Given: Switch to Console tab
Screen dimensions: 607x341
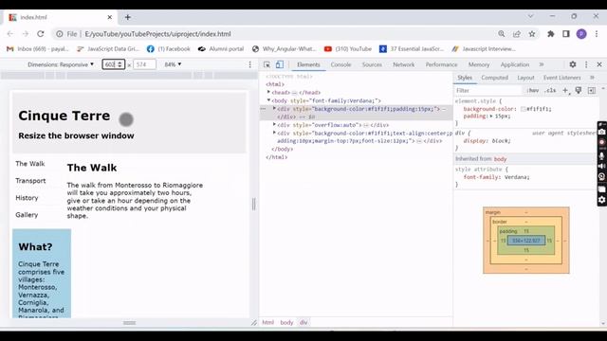Looking at the screenshot, I should (340, 64).
